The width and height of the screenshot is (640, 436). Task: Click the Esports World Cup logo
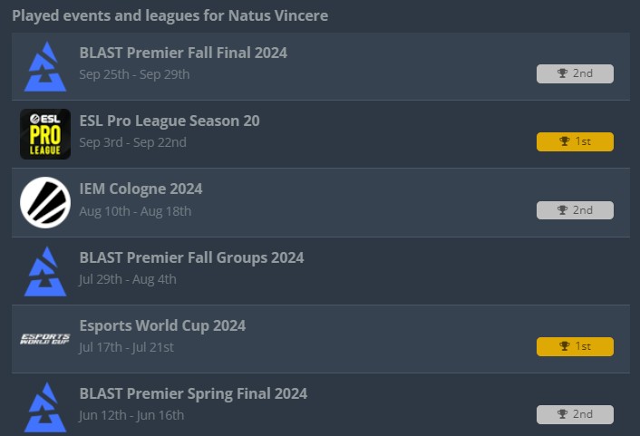pos(45,339)
